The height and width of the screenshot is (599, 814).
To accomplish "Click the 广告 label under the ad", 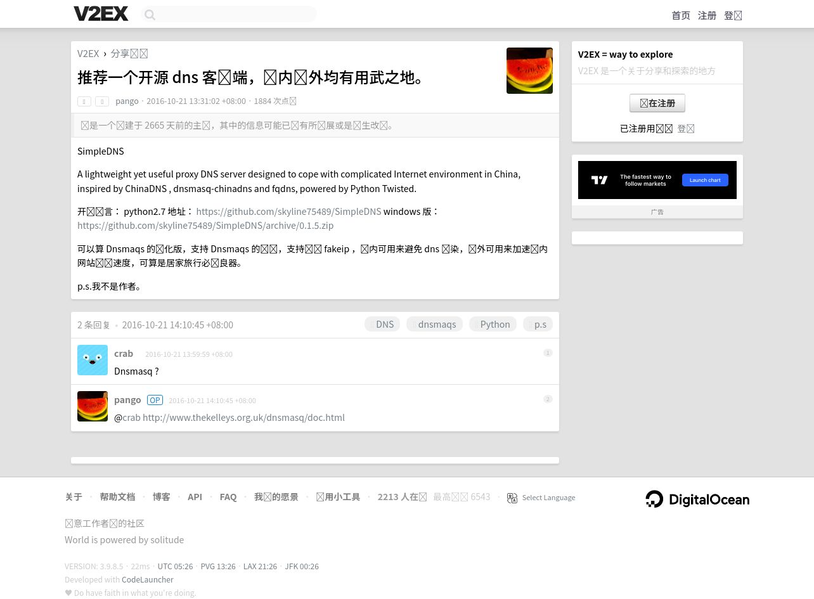I will tap(657, 212).
